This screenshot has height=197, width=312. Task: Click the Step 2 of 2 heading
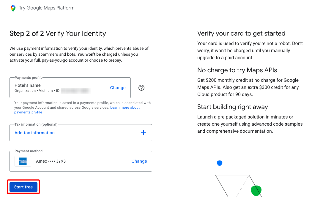pos(58,33)
